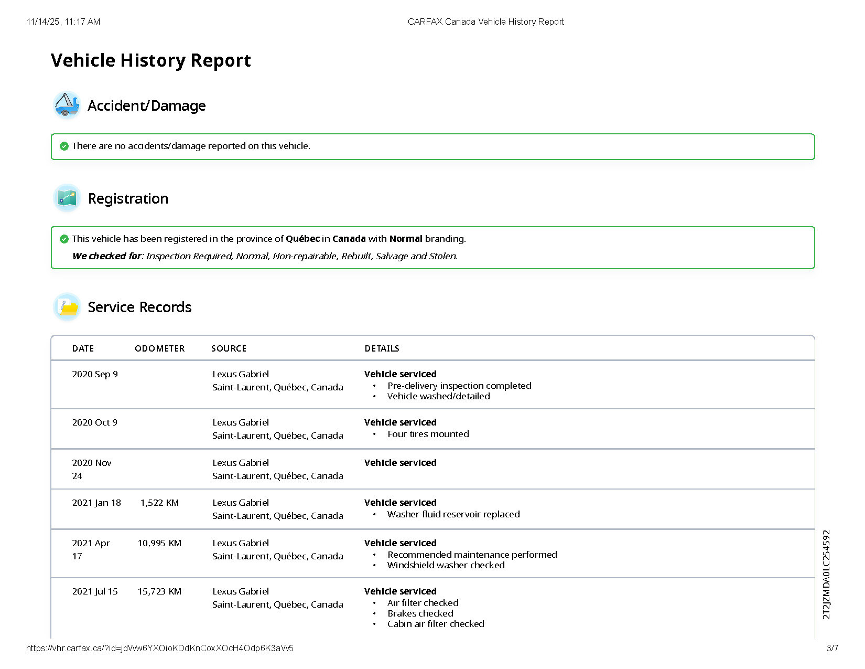Viewport: 865px width, 669px height.
Task: Click 'Four tires mounted' detail text
Action: [428, 434]
